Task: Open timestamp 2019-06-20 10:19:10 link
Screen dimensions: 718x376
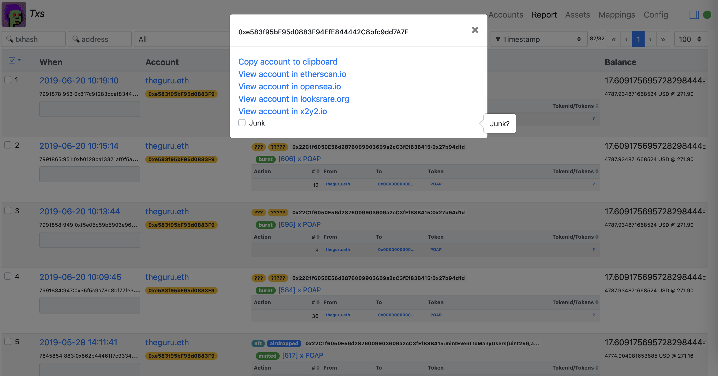Action: [79, 81]
